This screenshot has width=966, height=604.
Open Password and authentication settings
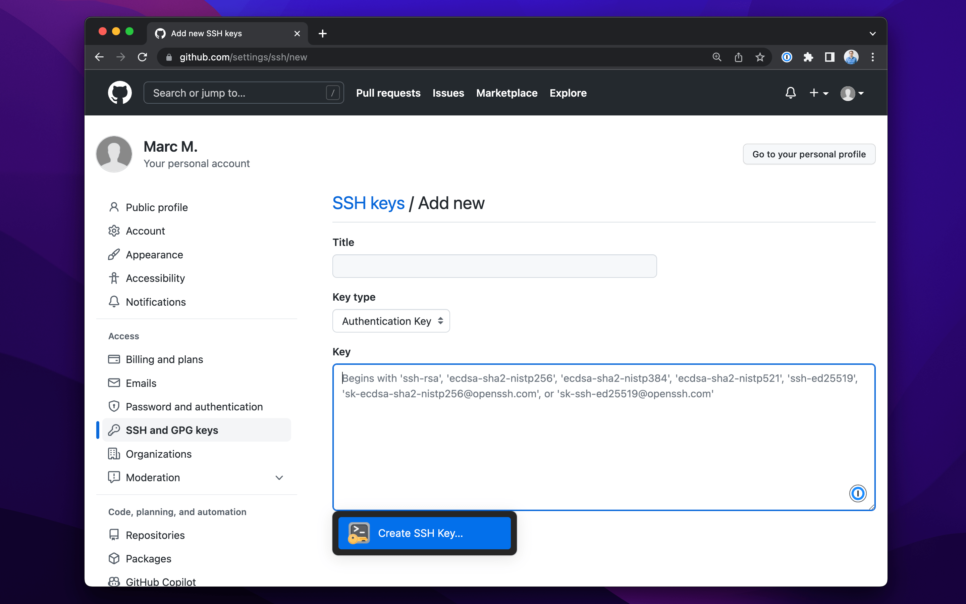pyautogui.click(x=195, y=406)
